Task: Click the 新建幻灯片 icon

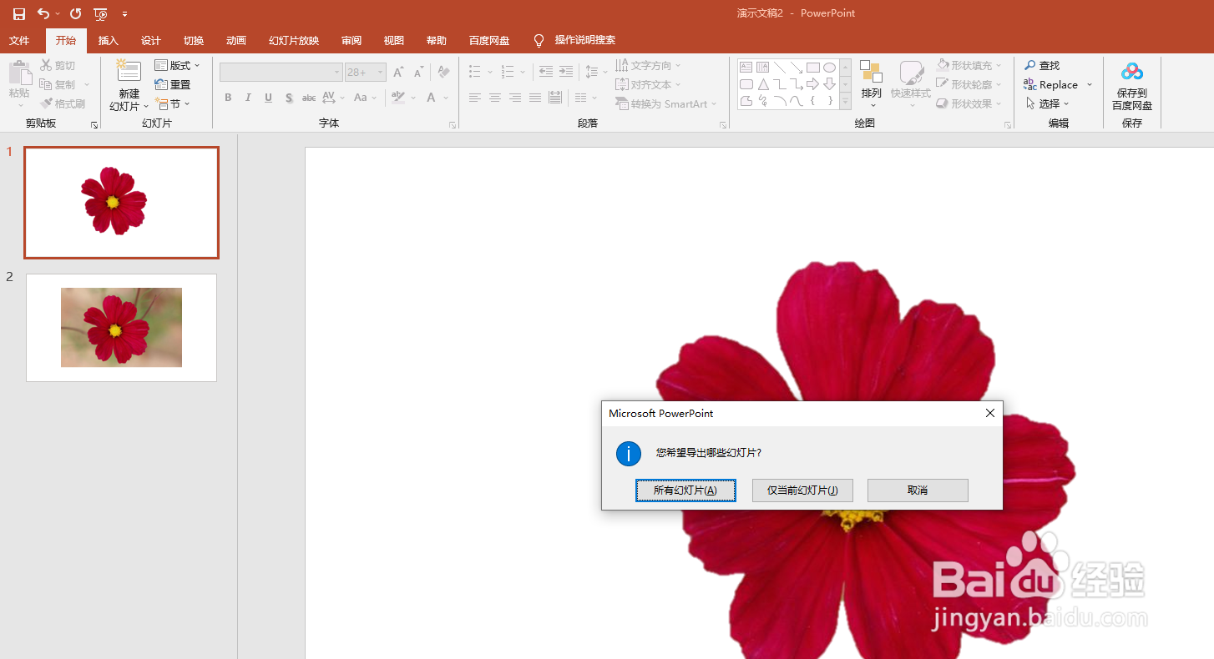Action: [x=128, y=72]
